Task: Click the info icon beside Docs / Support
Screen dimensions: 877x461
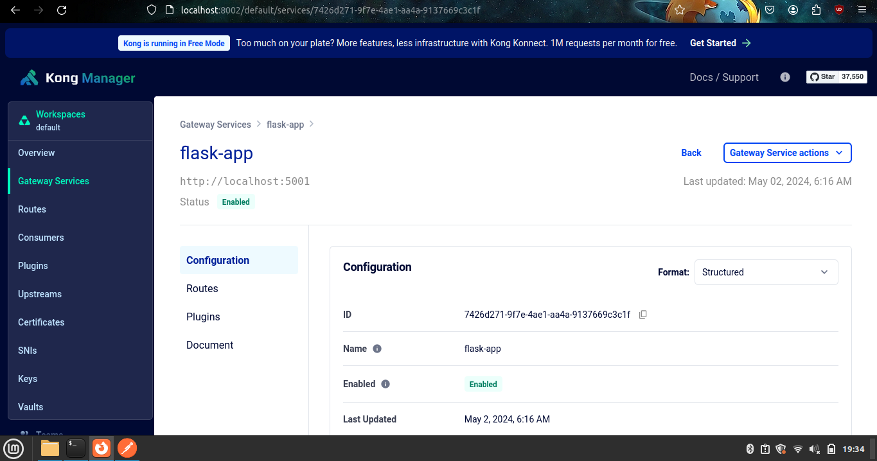Action: (785, 77)
